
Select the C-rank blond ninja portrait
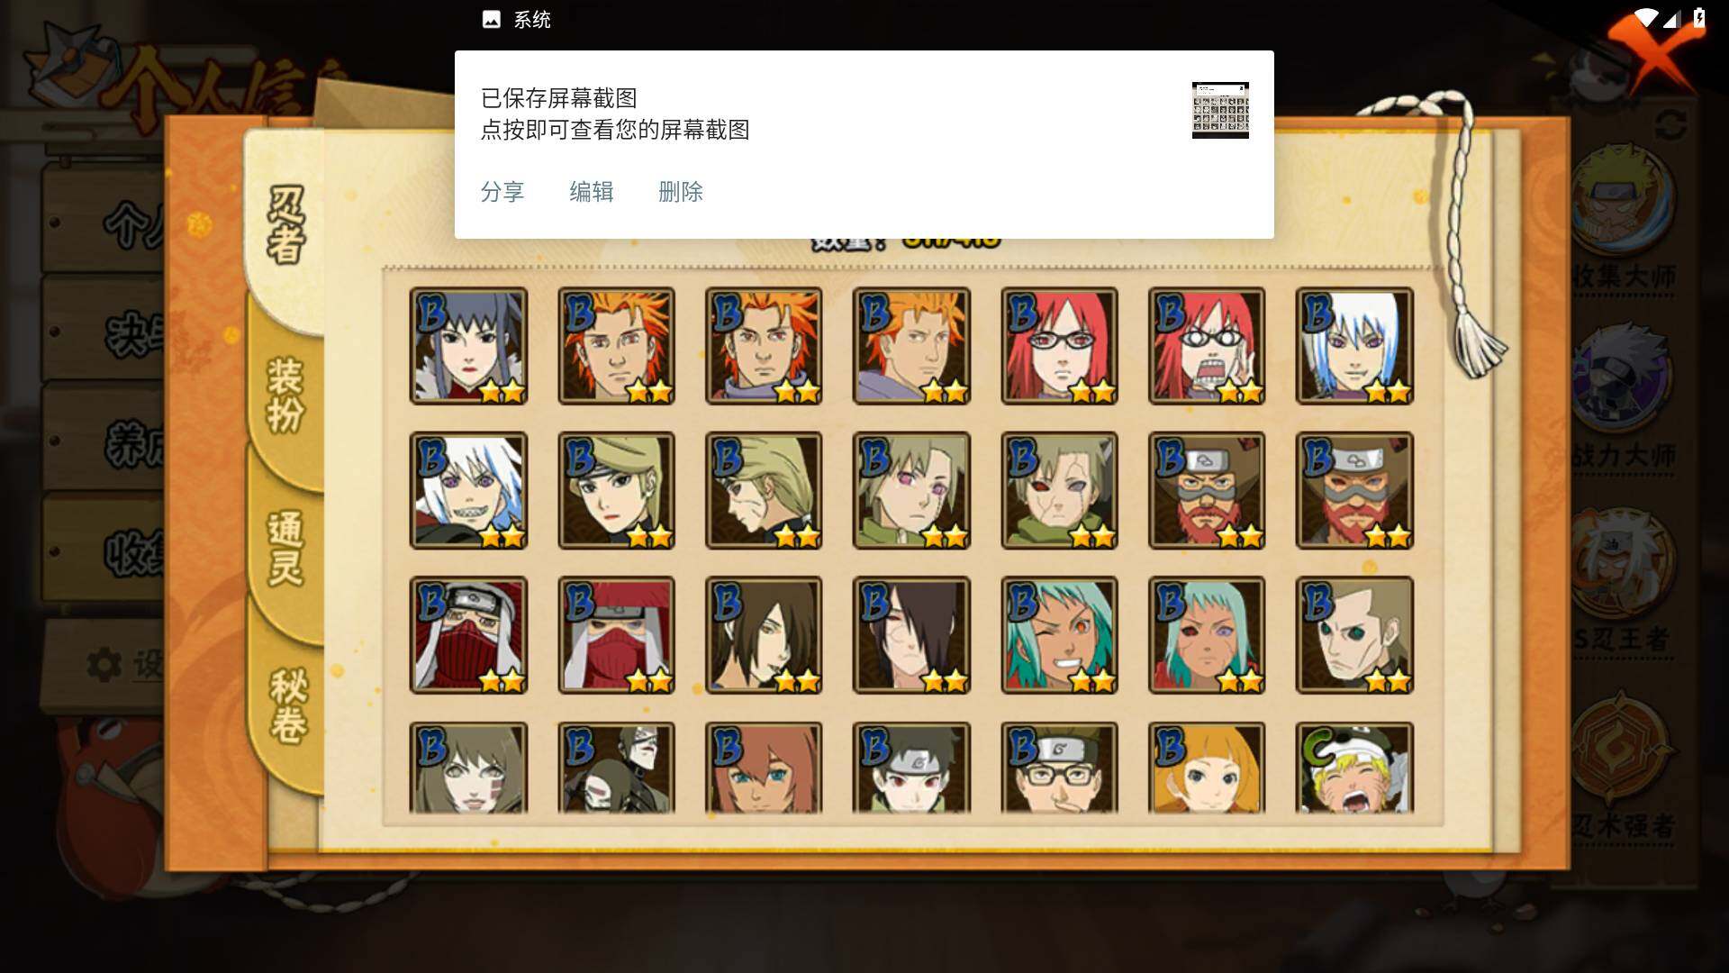[x=1354, y=768]
